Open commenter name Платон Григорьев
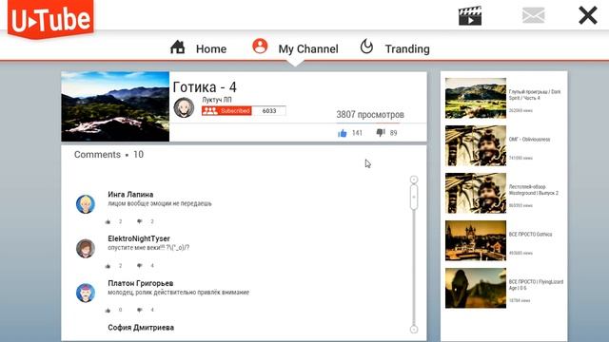This screenshot has height=342, width=609. point(141,283)
